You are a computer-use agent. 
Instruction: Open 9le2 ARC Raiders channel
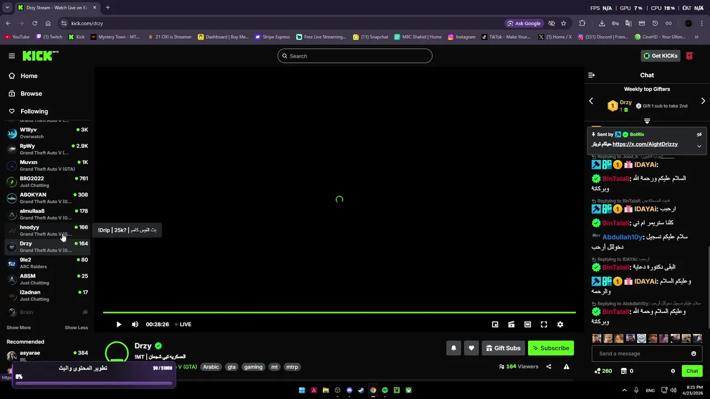click(x=47, y=263)
